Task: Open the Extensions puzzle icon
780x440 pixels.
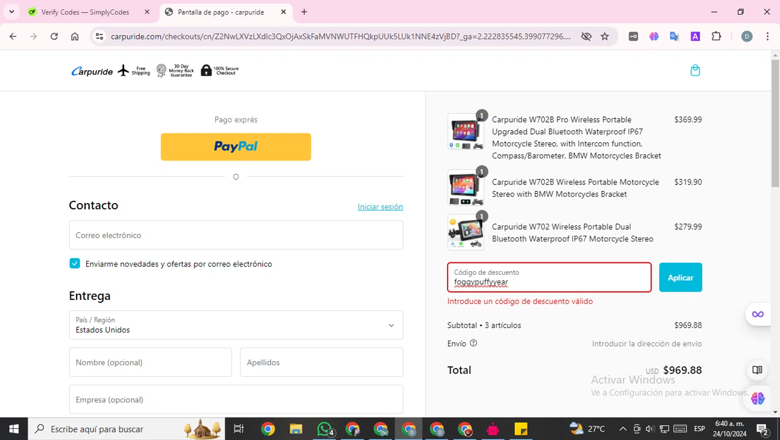Action: pyautogui.click(x=716, y=36)
